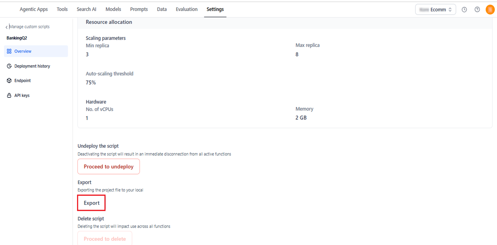Click the Endpoint cube icon
This screenshot has height=245, width=497.
pos(9,81)
